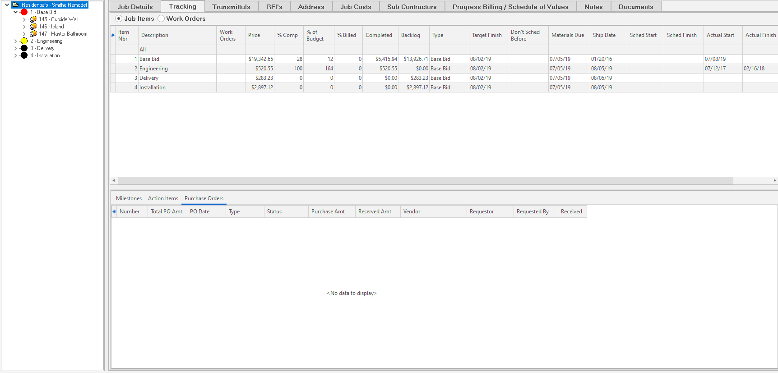Select the Work Orders radio button
Screen dimensions: 778x373
(161, 18)
